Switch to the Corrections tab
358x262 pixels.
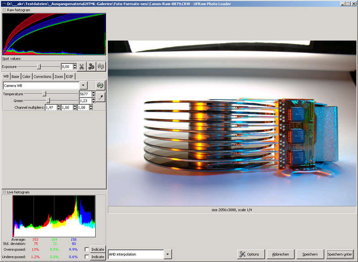pyautogui.click(x=43, y=76)
